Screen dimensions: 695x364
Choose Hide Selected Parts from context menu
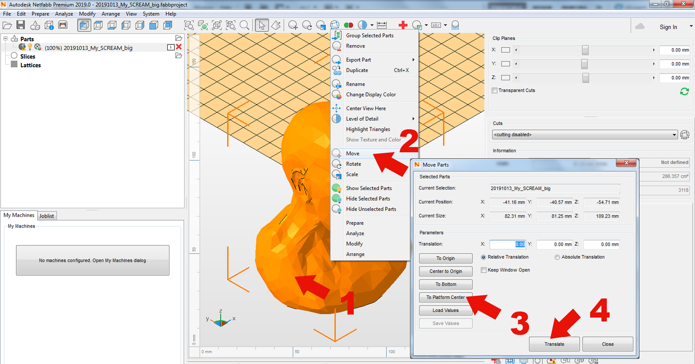coord(368,198)
